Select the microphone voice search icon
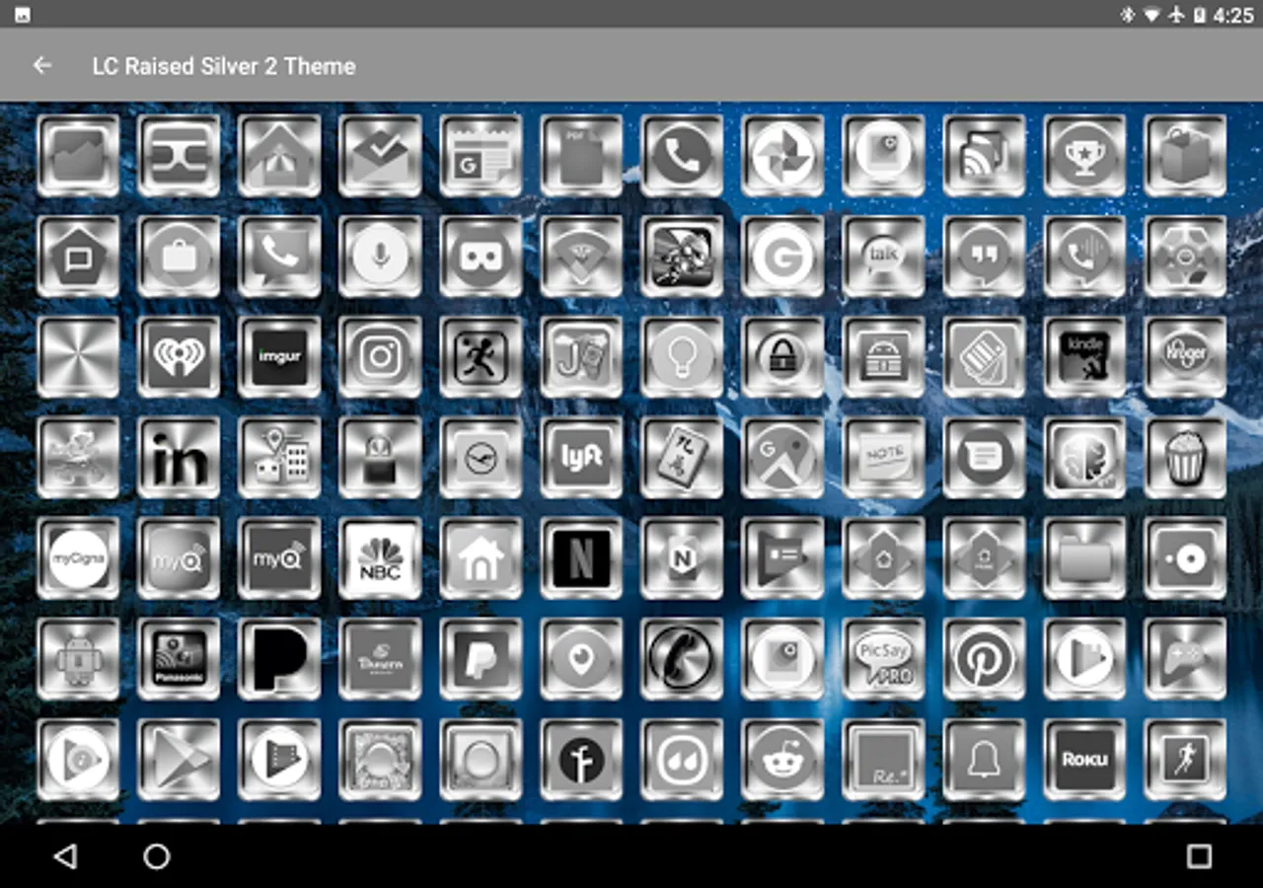Image resolution: width=1263 pixels, height=888 pixels. [380, 256]
